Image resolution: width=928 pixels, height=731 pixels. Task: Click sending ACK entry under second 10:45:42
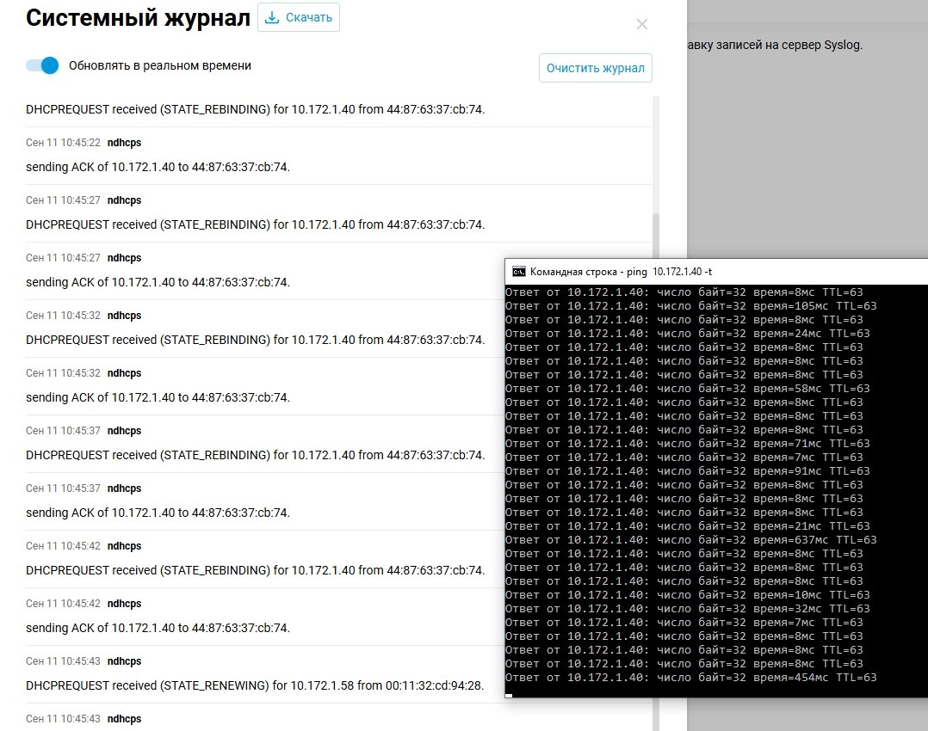[x=158, y=628]
